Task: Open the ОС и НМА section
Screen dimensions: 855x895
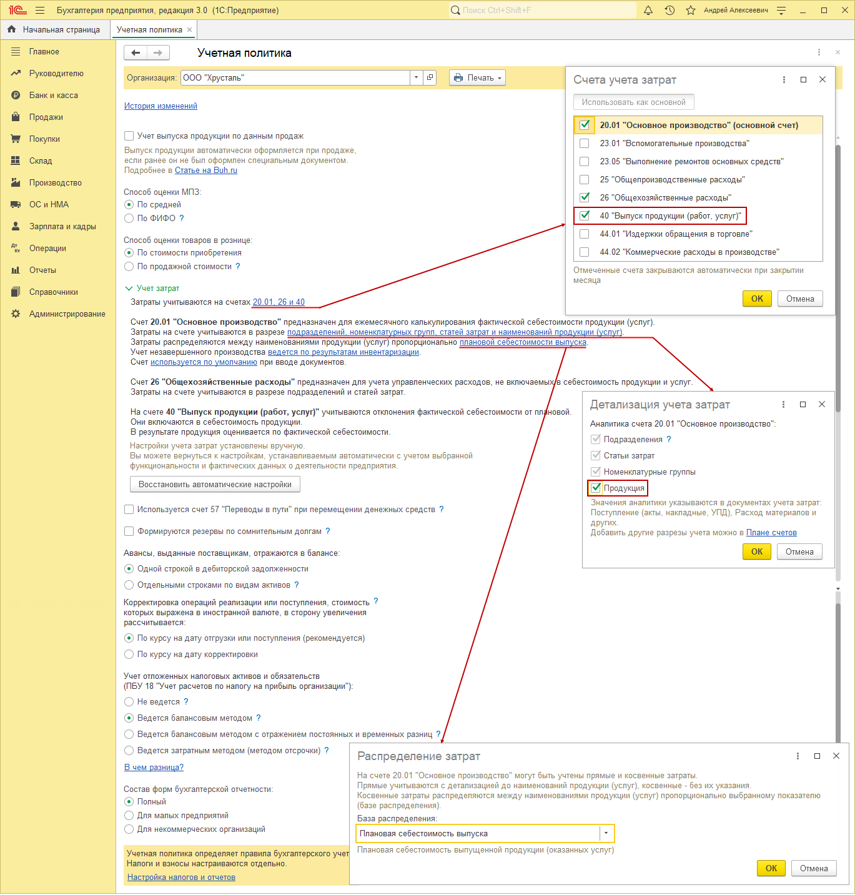Action: 49,205
